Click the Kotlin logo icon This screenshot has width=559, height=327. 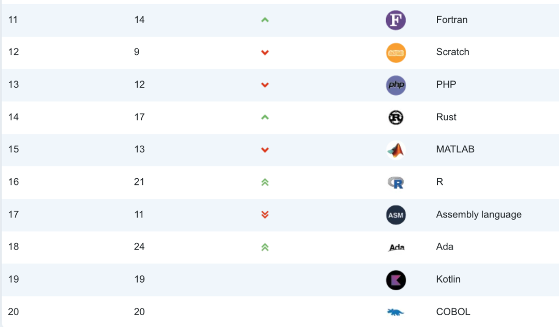pos(396,280)
